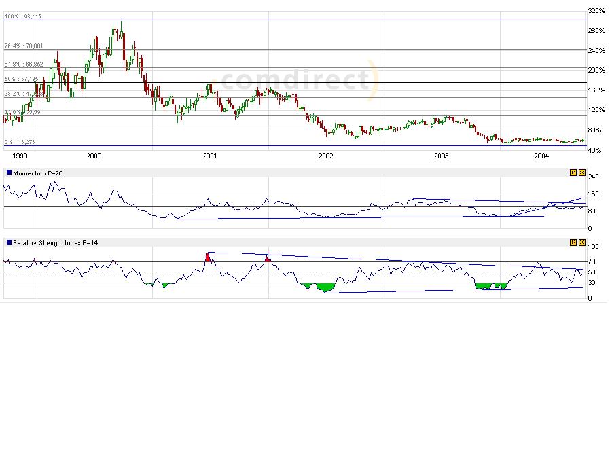Click the left yellow icon in RSI header
Viewport: 610px width, 470px height.
(573, 242)
